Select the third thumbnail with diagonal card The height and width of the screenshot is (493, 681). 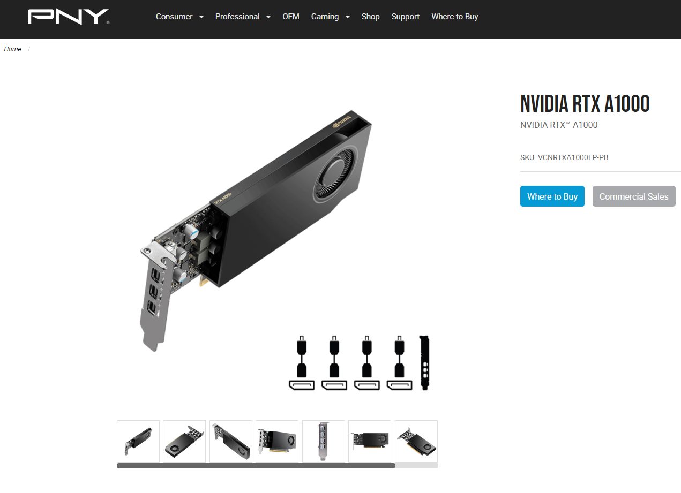[x=231, y=442]
